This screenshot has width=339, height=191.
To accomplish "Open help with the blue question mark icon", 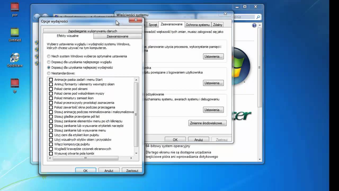I will point(254,25).
